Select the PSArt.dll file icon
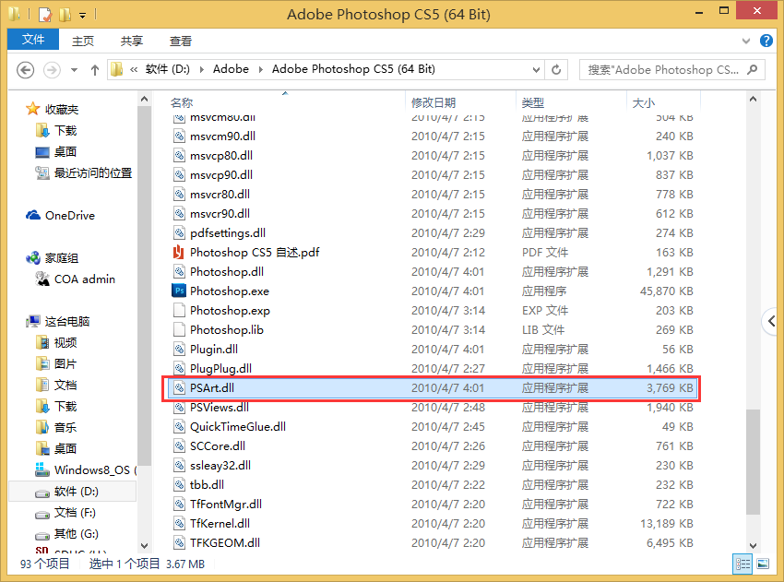784x582 pixels. [x=179, y=388]
